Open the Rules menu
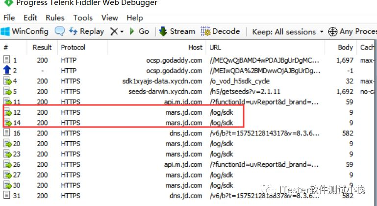The width and height of the screenshot is (377, 206). pyautogui.click(x=55, y=18)
